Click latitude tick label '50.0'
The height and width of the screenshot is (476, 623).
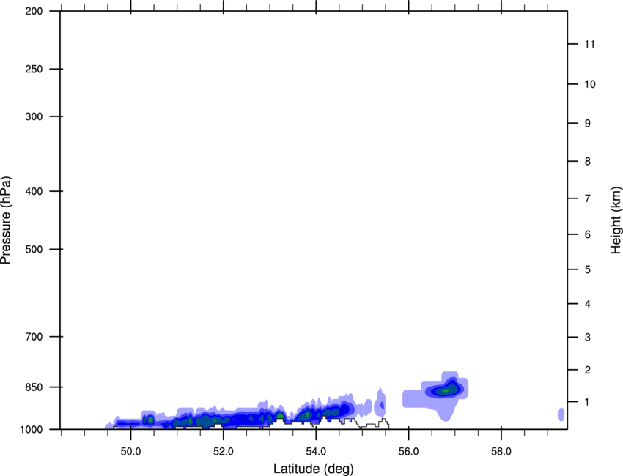[x=130, y=452]
